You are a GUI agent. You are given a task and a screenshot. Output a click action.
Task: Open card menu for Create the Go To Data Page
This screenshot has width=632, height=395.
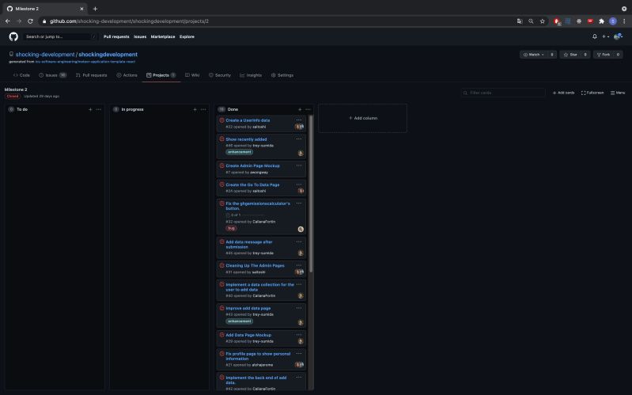tap(299, 184)
